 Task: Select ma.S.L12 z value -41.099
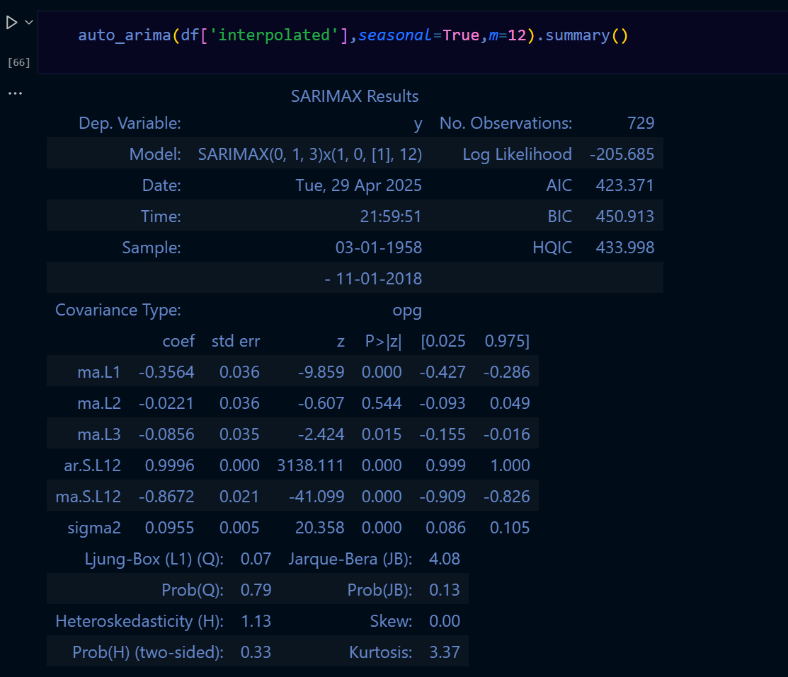[x=316, y=497]
